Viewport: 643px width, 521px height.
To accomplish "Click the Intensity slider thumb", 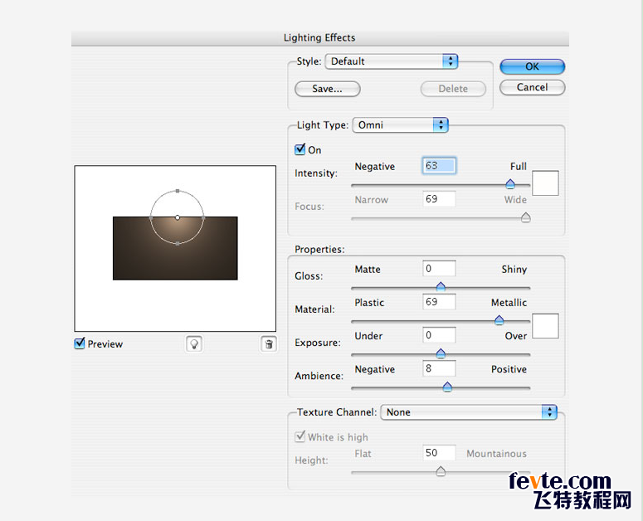I will [x=510, y=184].
